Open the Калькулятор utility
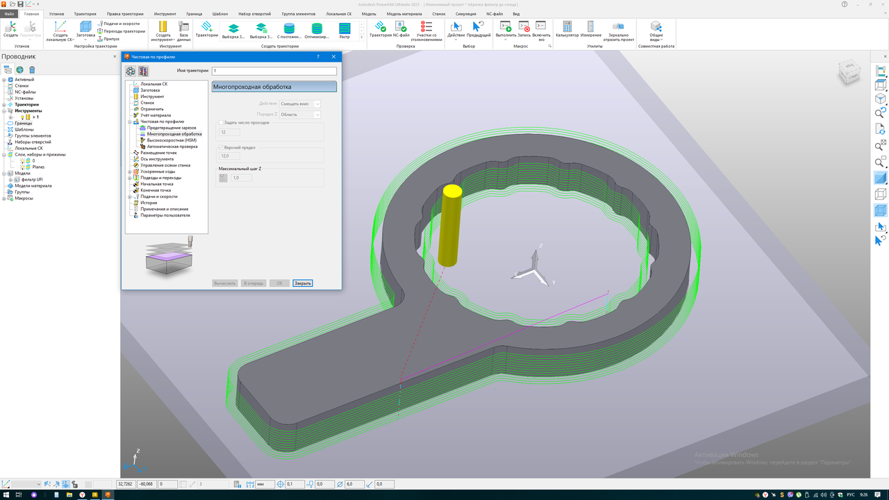Screen dimensions: 889x500 pos(567,29)
